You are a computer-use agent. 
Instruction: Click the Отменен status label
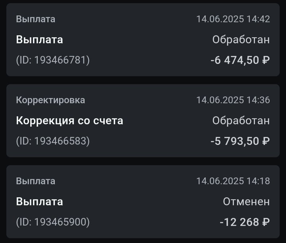click(x=246, y=202)
